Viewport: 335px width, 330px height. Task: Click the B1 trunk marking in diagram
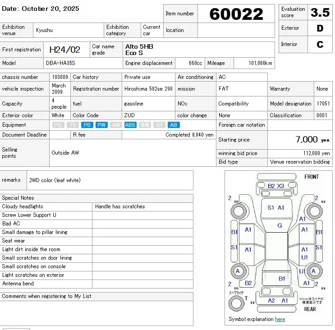(x=282, y=279)
